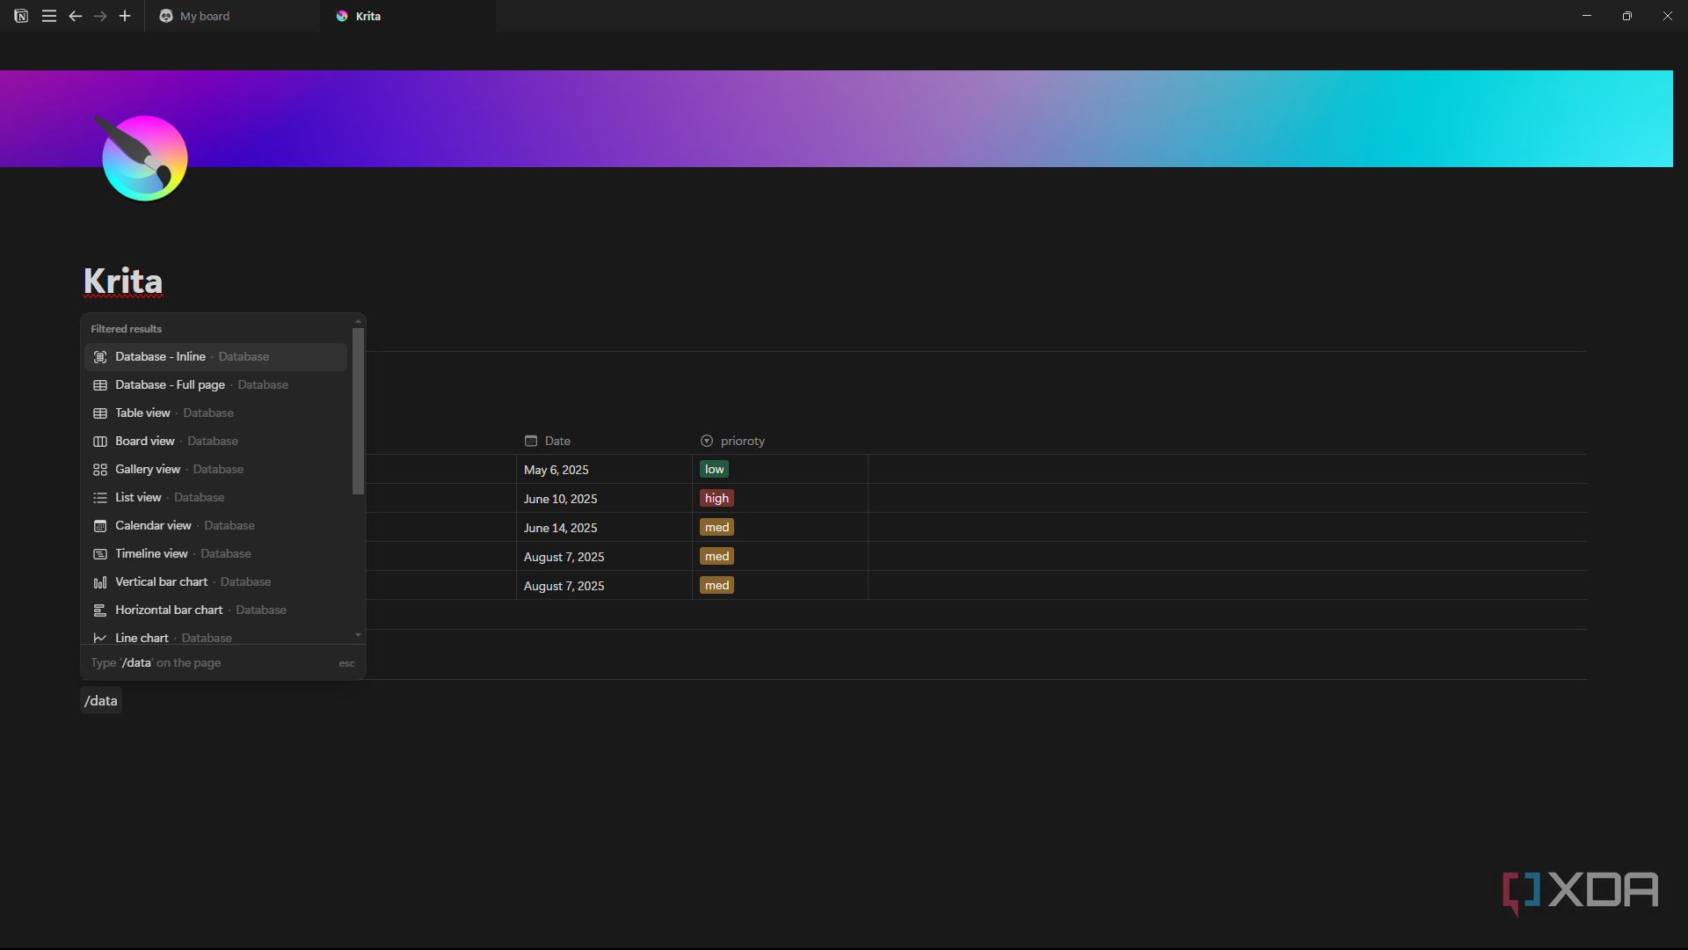This screenshot has width=1688, height=950.
Task: Click the scroll down arrow in menu
Action: click(358, 634)
